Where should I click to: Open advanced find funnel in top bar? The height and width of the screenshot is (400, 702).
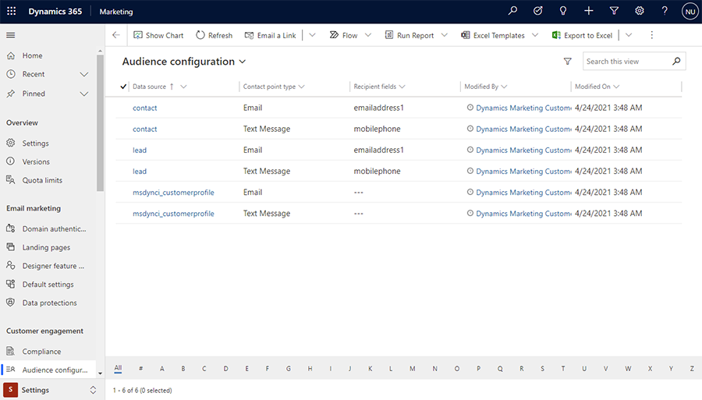(614, 12)
